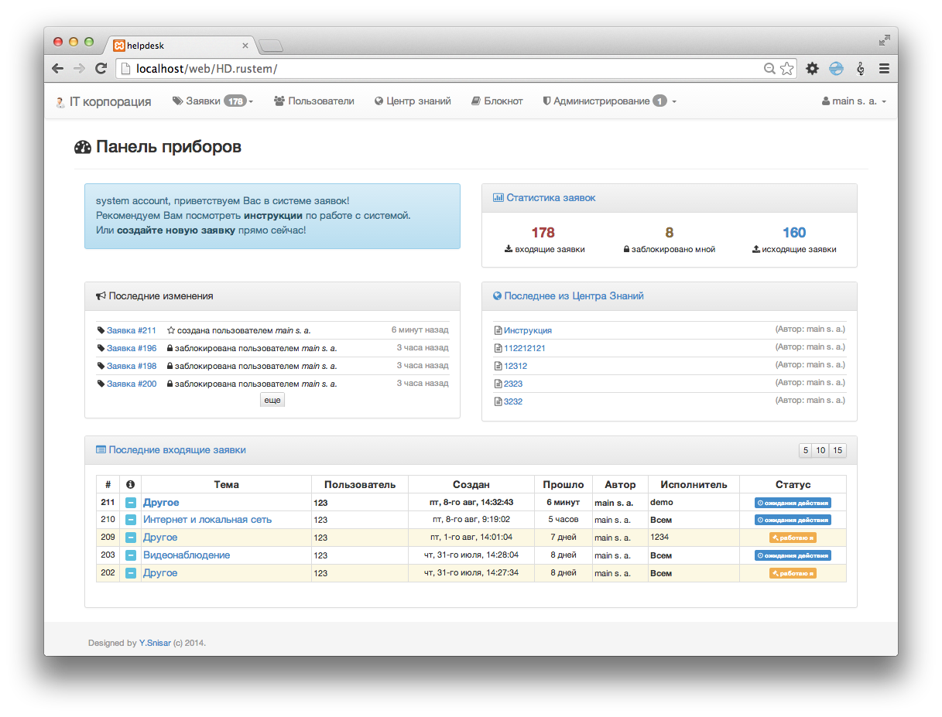Open the main s. a. user dropdown
This screenshot has height=717, width=942.
[854, 101]
